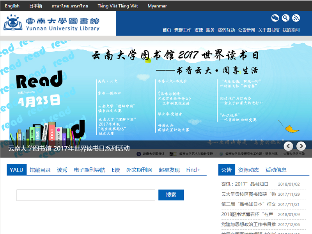Open the search magnifier icon in header
Image resolution: width=312 pixels, height=234 pixels.
[x=285, y=18]
